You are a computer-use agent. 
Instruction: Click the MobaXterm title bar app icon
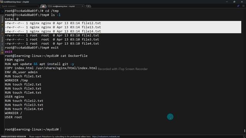[2, 2]
